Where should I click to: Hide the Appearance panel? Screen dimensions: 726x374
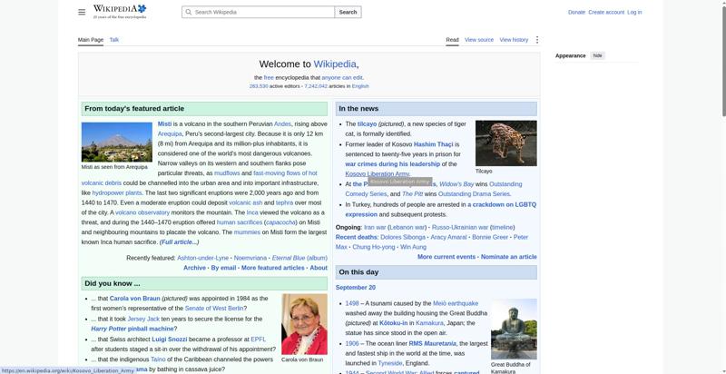(x=598, y=55)
